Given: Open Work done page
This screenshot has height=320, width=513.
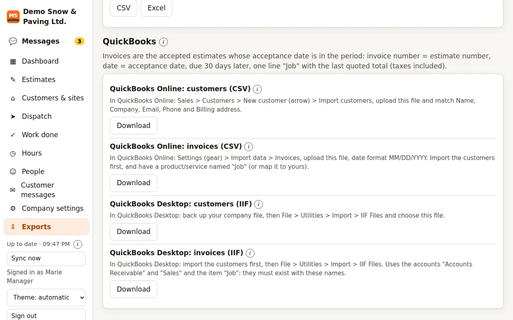Looking at the screenshot, I should 46,135.
